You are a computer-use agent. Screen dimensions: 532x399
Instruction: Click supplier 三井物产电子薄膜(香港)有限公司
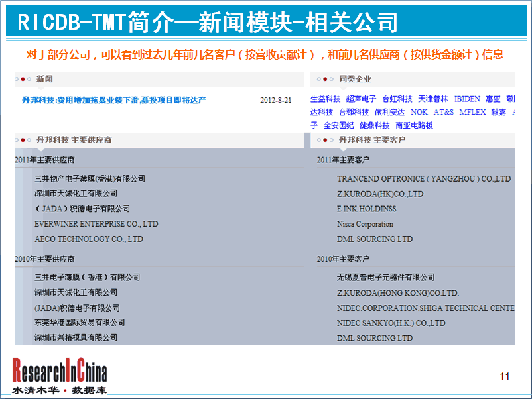click(90, 179)
